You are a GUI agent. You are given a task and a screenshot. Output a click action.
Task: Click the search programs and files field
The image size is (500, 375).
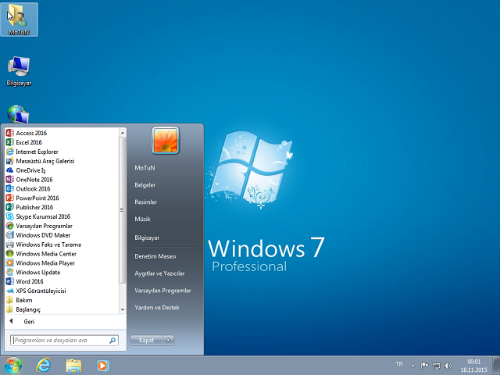[x=64, y=341]
